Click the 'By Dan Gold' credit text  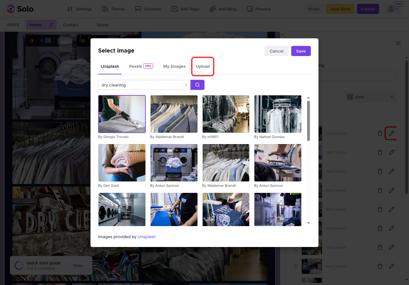(108, 186)
